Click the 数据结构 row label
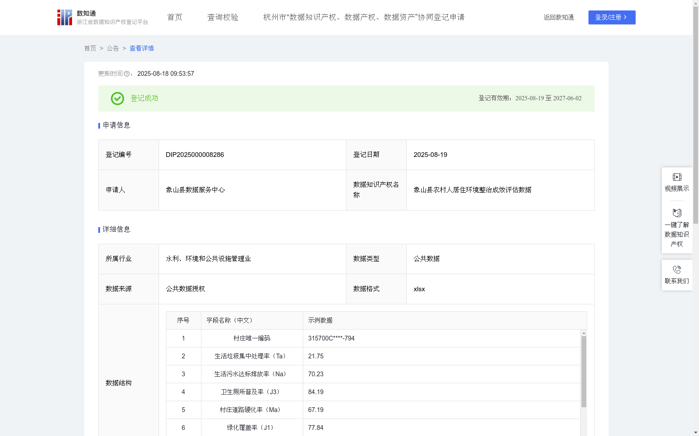This screenshot has height=436, width=699. click(x=118, y=383)
